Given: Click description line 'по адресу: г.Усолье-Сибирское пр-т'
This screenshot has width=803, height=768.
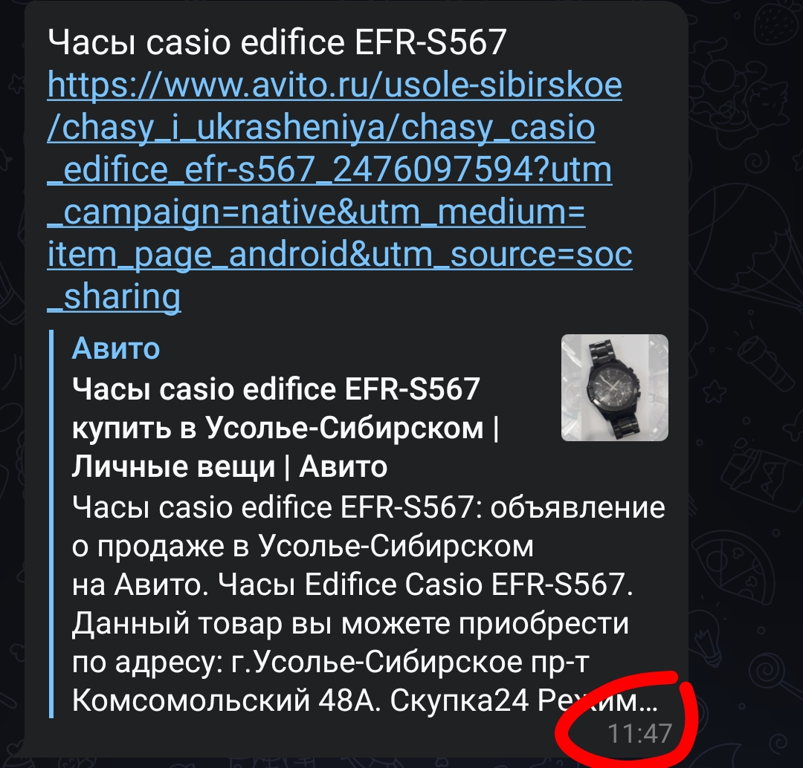Looking at the screenshot, I should 331,662.
